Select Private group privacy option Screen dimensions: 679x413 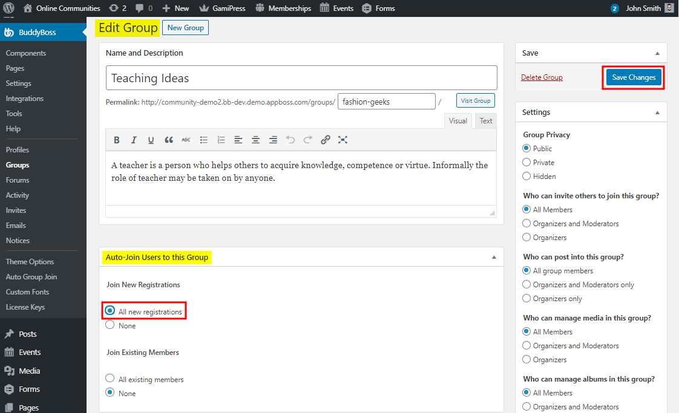tap(526, 163)
